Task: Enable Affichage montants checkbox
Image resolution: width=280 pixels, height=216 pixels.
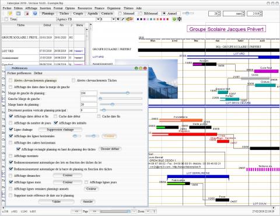Action: [10, 156]
